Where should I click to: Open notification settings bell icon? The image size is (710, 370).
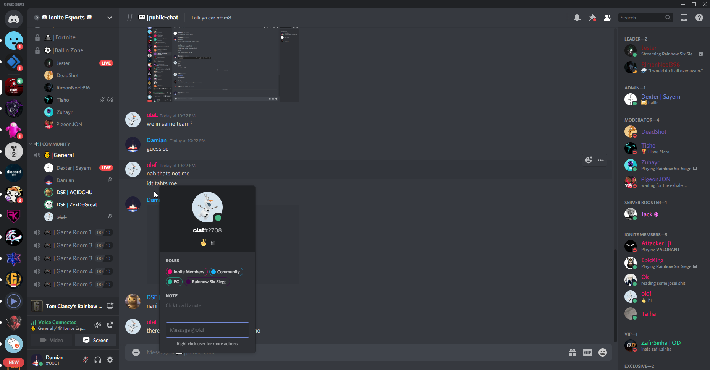click(x=577, y=18)
